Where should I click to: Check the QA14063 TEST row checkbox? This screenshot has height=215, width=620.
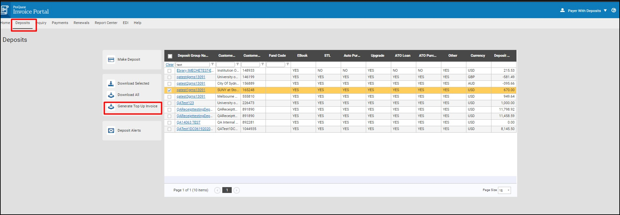[x=169, y=123]
